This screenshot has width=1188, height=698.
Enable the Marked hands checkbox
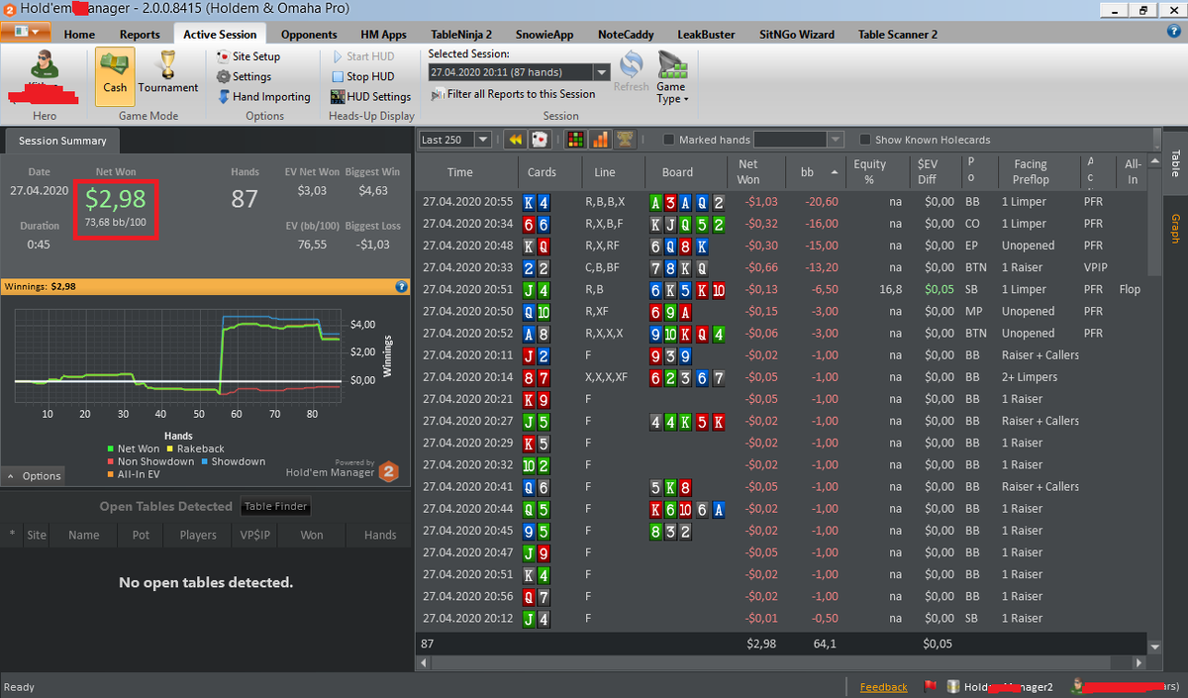pyautogui.click(x=669, y=140)
